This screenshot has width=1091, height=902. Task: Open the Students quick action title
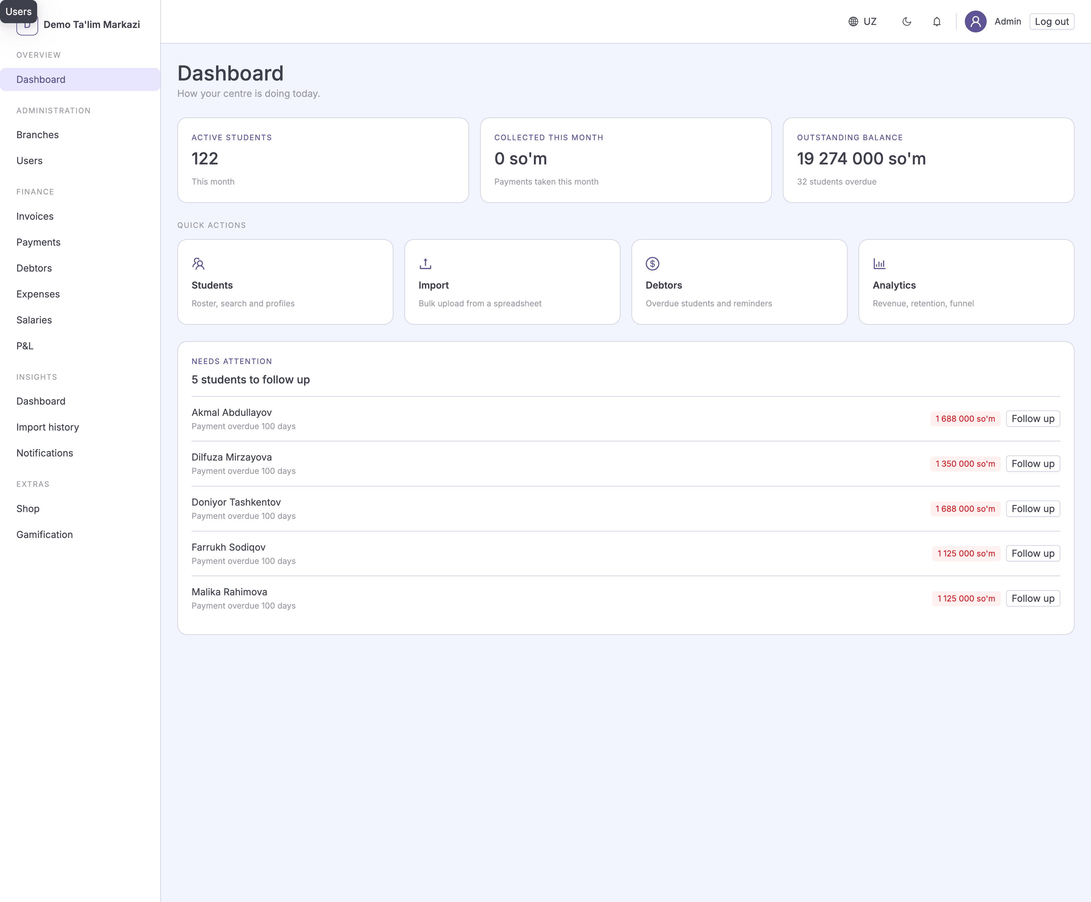tap(212, 285)
